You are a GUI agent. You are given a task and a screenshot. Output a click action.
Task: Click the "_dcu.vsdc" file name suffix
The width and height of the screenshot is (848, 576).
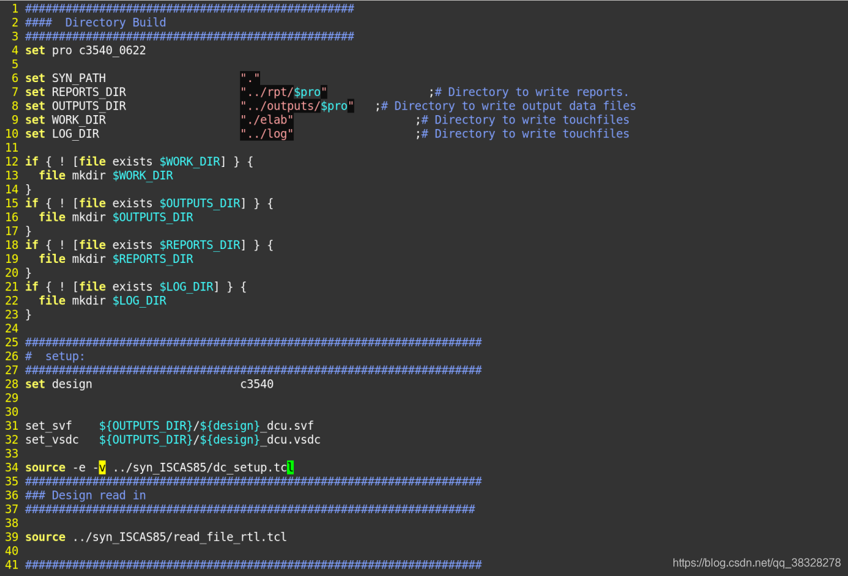click(x=290, y=439)
